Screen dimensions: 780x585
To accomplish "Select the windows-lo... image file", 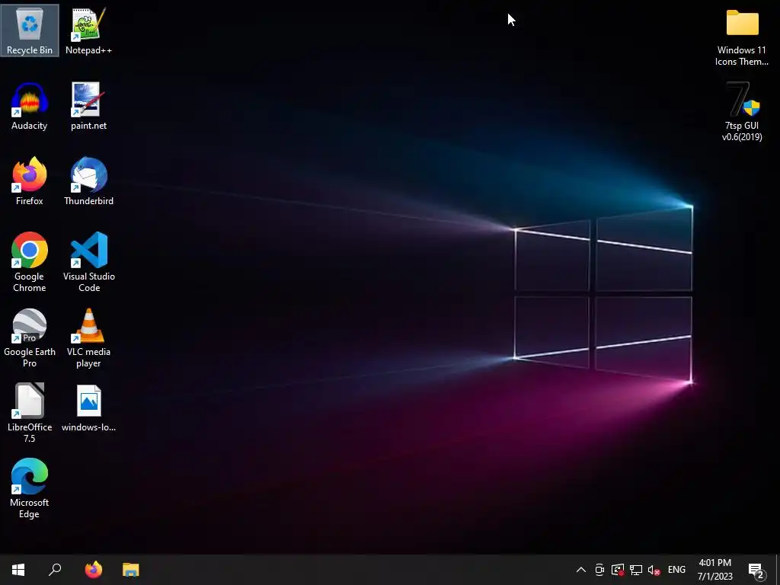I will [88, 408].
